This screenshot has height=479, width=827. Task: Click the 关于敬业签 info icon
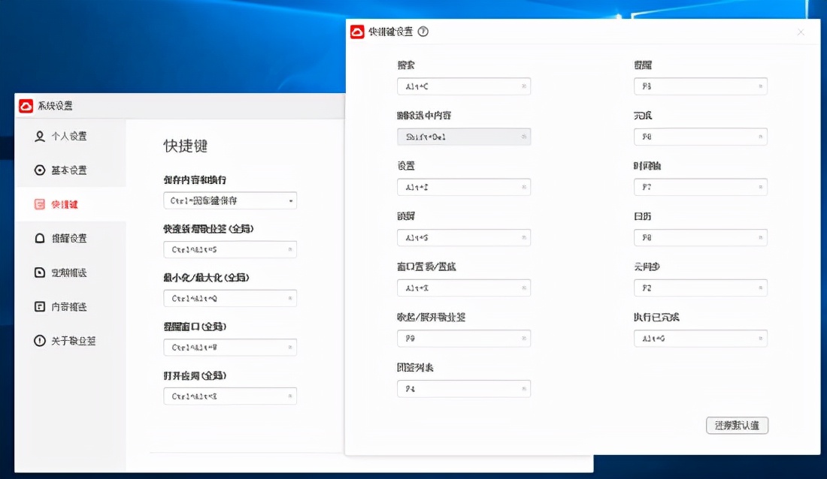coord(41,340)
